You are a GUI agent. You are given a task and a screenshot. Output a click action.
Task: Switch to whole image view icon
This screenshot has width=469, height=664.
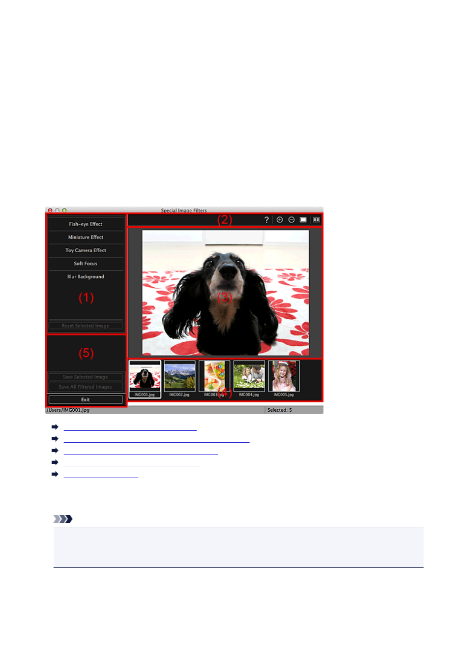[x=303, y=220]
